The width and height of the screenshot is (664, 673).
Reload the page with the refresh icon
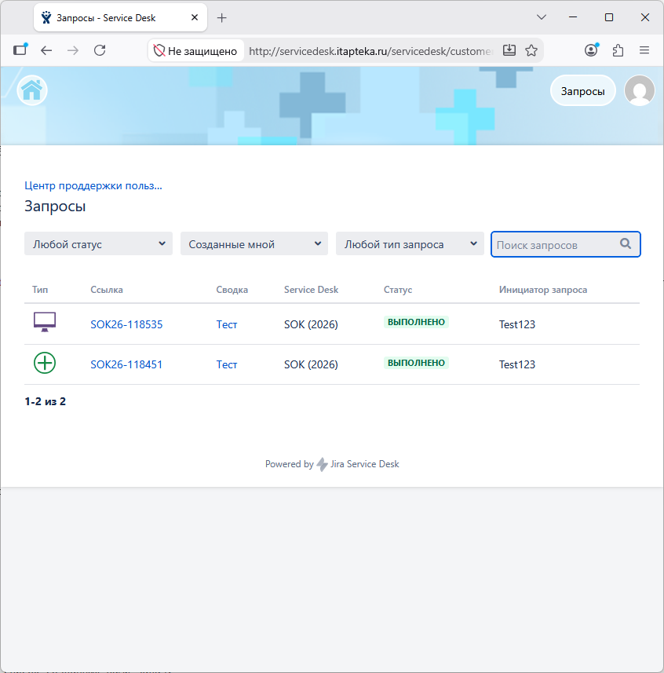100,50
